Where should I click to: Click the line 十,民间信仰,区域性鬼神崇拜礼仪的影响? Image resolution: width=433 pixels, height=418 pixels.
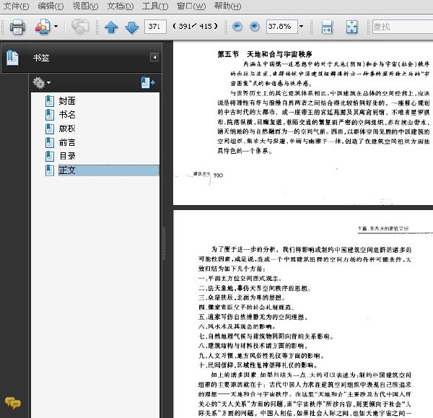pyautogui.click(x=258, y=365)
